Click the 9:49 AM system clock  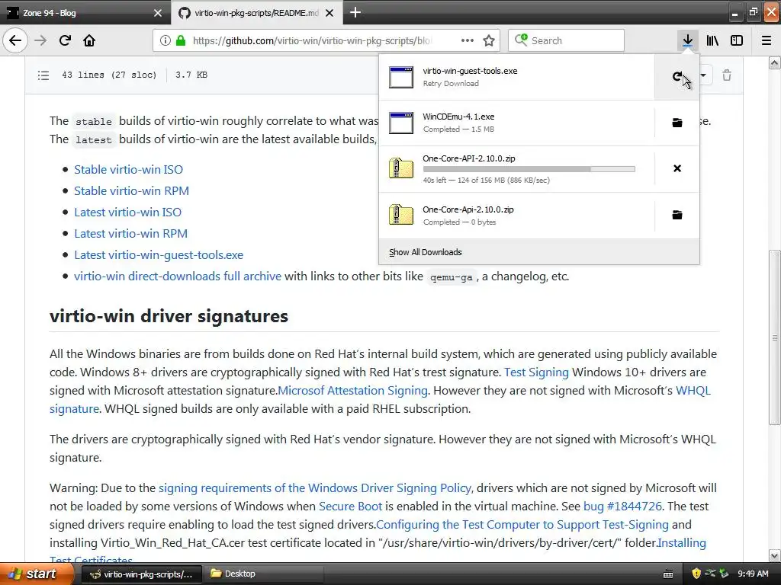(753, 574)
